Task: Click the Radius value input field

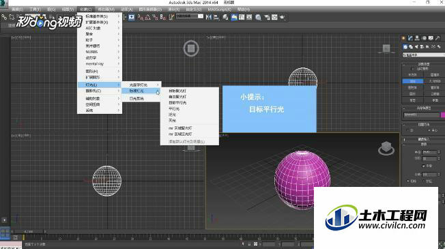Action: (x=429, y=152)
